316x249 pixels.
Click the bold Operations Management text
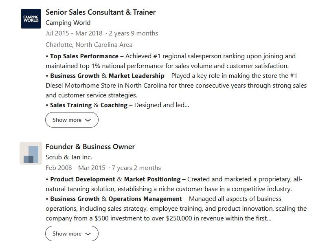pos(145,199)
